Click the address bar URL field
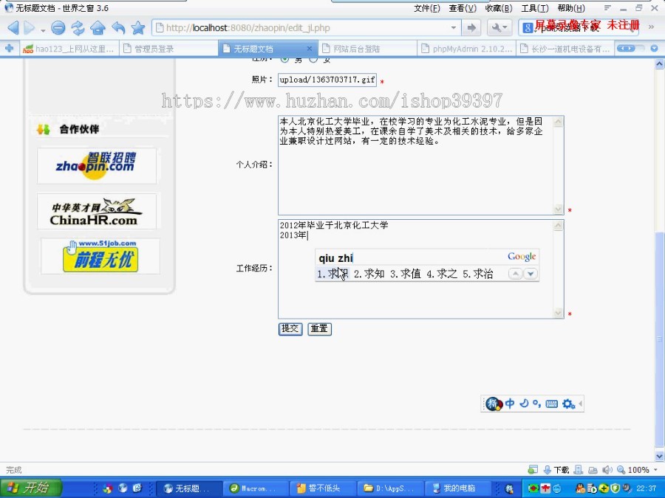The width and height of the screenshot is (665, 498). click(x=305, y=28)
